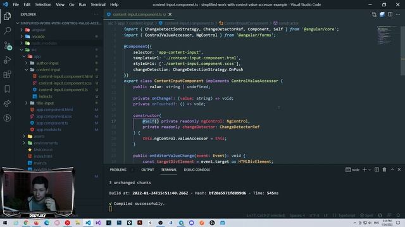Image resolution: width=405 pixels, height=227 pixels.
Task: Open the Extensions view
Action: 7,74
